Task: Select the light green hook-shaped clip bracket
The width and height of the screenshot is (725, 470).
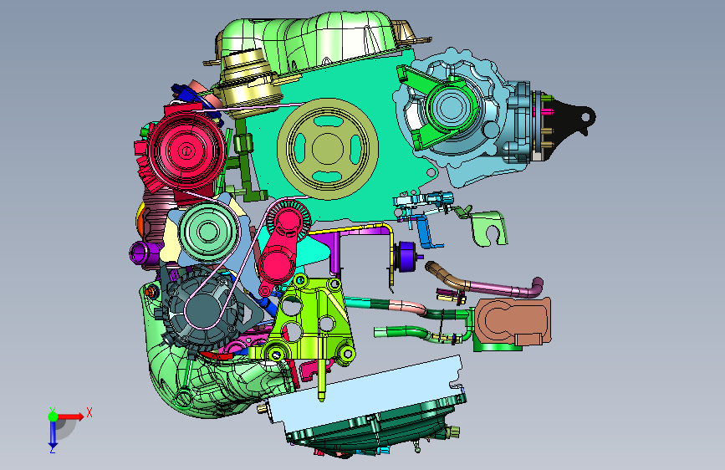Action: (489, 227)
